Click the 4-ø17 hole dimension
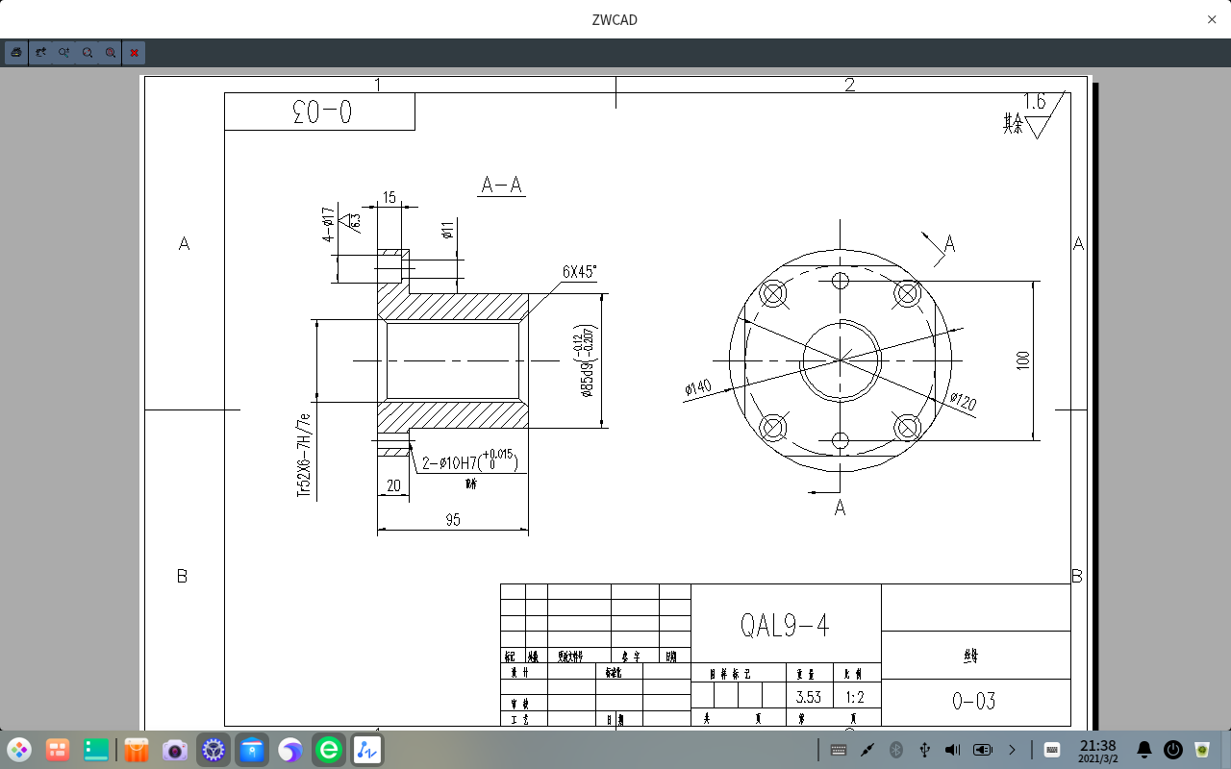The width and height of the screenshot is (1231, 769). (328, 224)
